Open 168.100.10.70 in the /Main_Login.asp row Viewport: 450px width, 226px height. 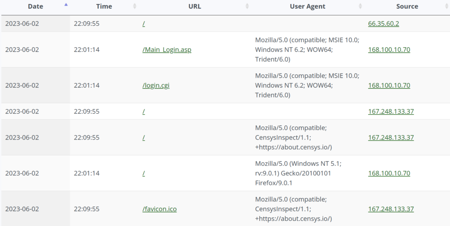pyautogui.click(x=389, y=50)
